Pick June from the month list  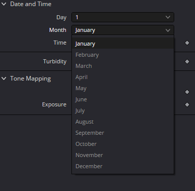[x=123, y=99]
